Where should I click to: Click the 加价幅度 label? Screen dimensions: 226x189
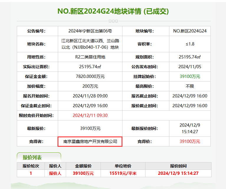36,86
